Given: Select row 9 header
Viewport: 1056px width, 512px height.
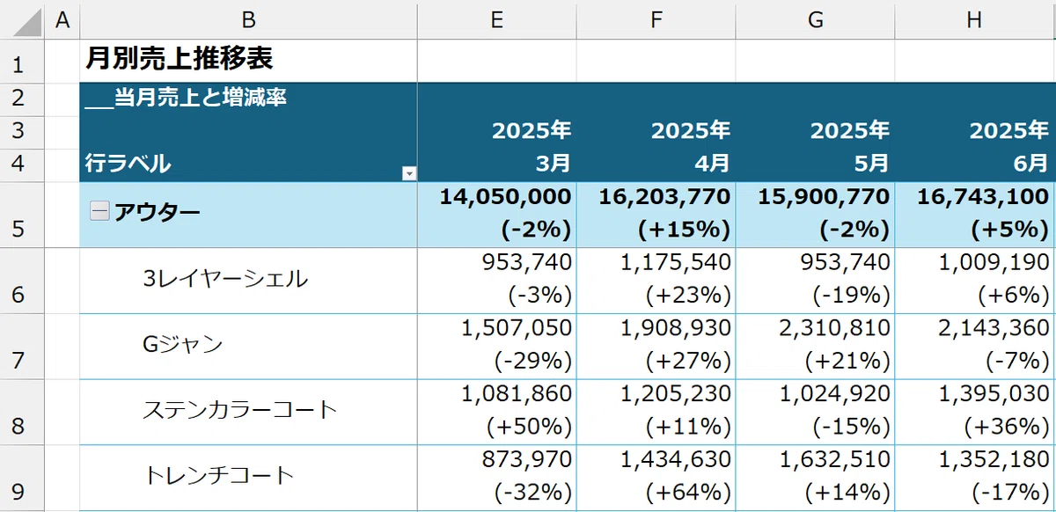Looking at the screenshot, I should point(22,478).
